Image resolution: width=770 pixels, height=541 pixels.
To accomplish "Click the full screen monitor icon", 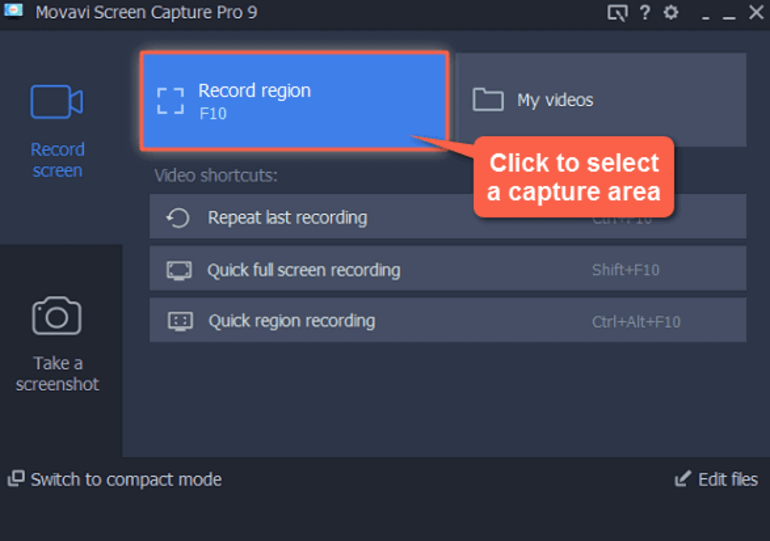I will tap(179, 270).
